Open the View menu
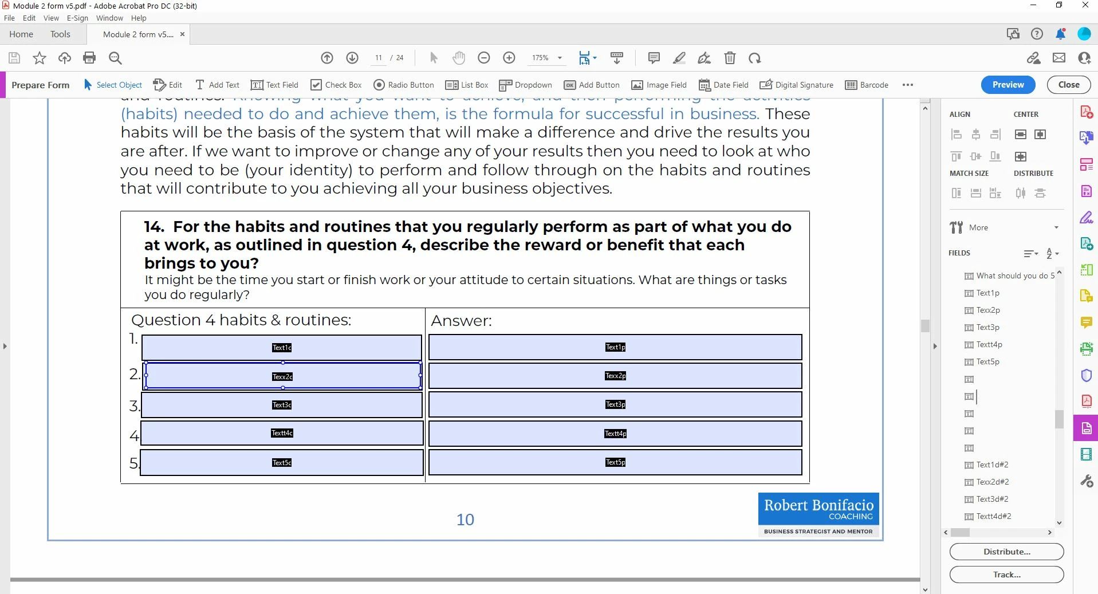This screenshot has height=594, width=1098. coord(51,18)
